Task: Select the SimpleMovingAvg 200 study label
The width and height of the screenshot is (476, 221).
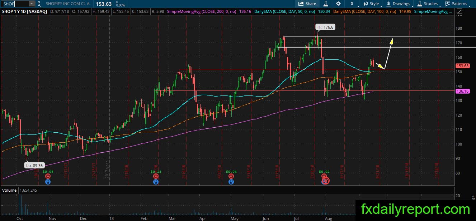Action: pos(209,12)
